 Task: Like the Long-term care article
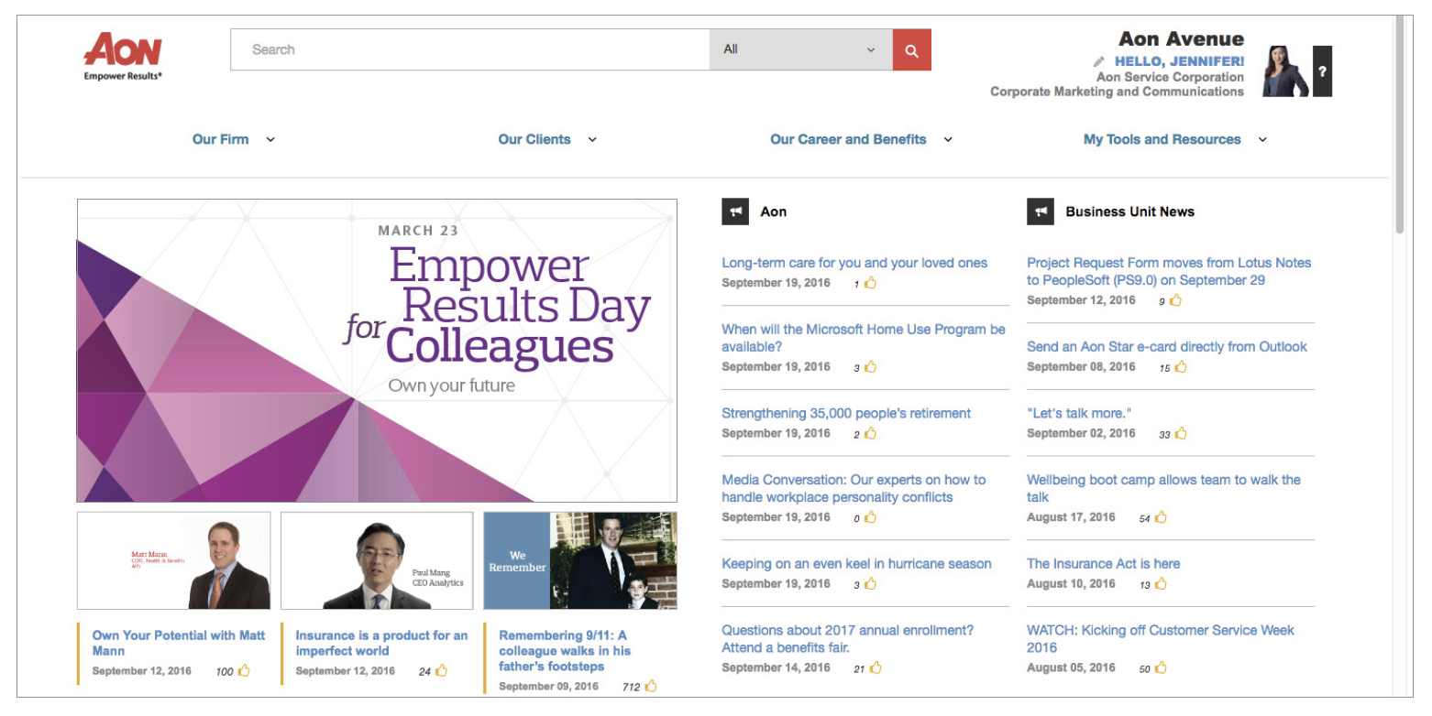point(870,283)
